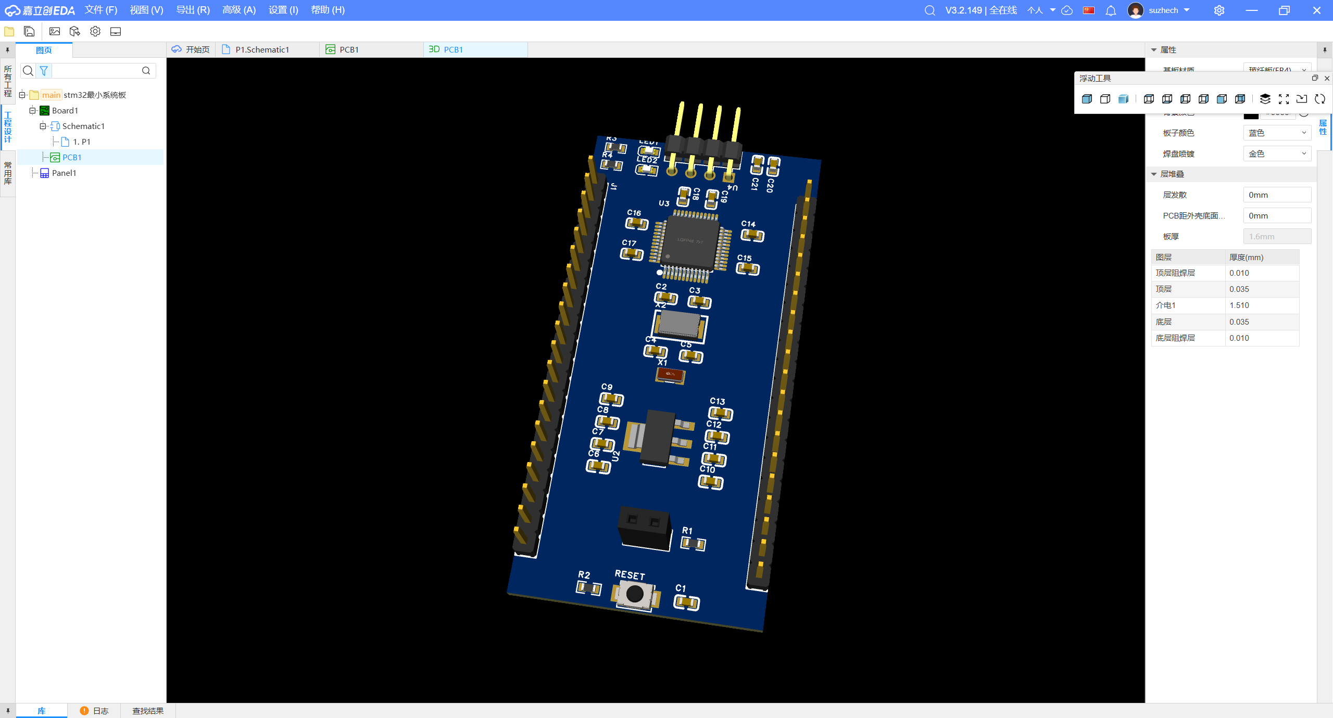This screenshot has height=718, width=1333.
Task: Toggle the filter funnel in project search
Action: (44, 71)
